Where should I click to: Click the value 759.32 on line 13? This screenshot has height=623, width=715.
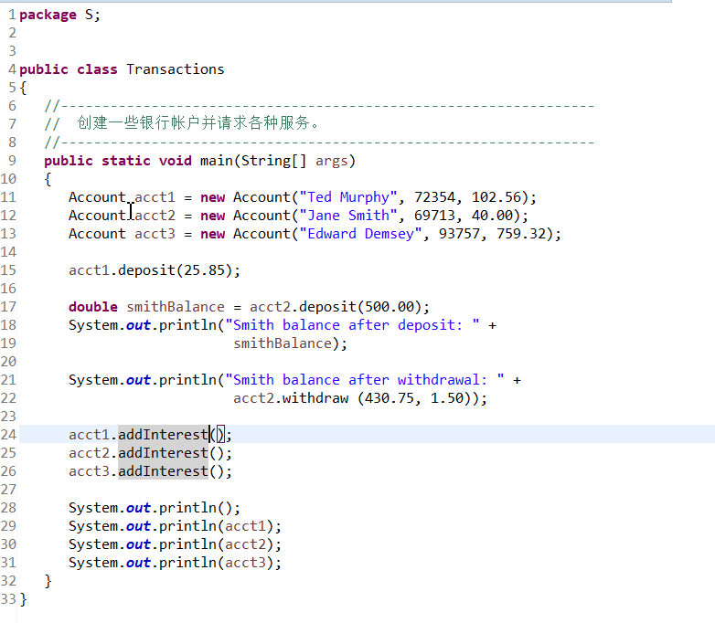click(x=521, y=234)
